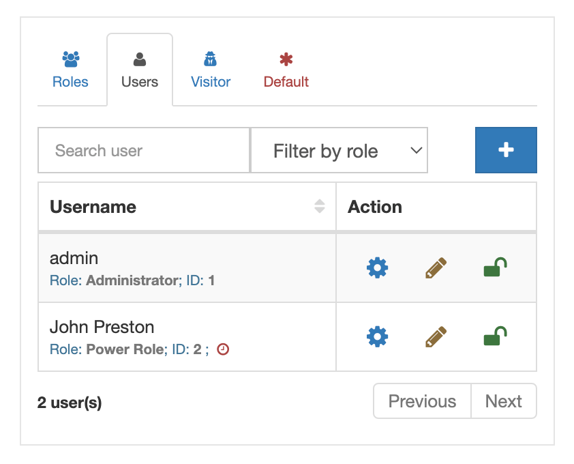Image resolution: width=574 pixels, height=464 pixels.
Task: Open admin's gear settings icon
Action: [x=377, y=268]
